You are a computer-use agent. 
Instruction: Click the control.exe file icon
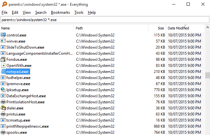(x=3, y=35)
